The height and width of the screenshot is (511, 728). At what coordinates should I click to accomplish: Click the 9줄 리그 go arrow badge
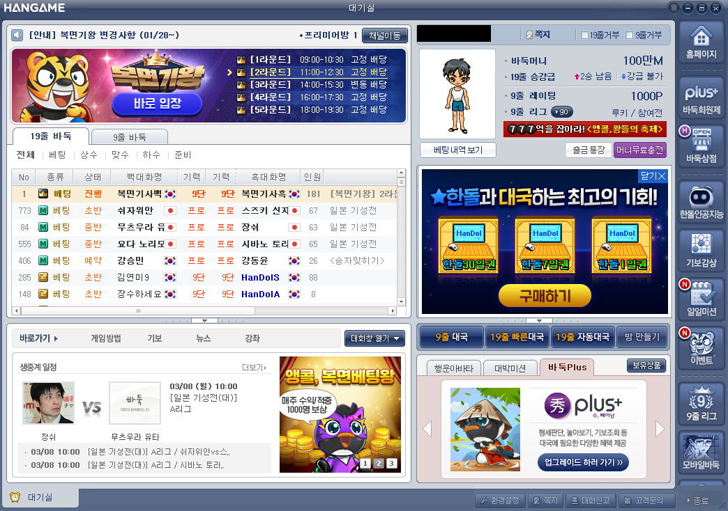(562, 112)
